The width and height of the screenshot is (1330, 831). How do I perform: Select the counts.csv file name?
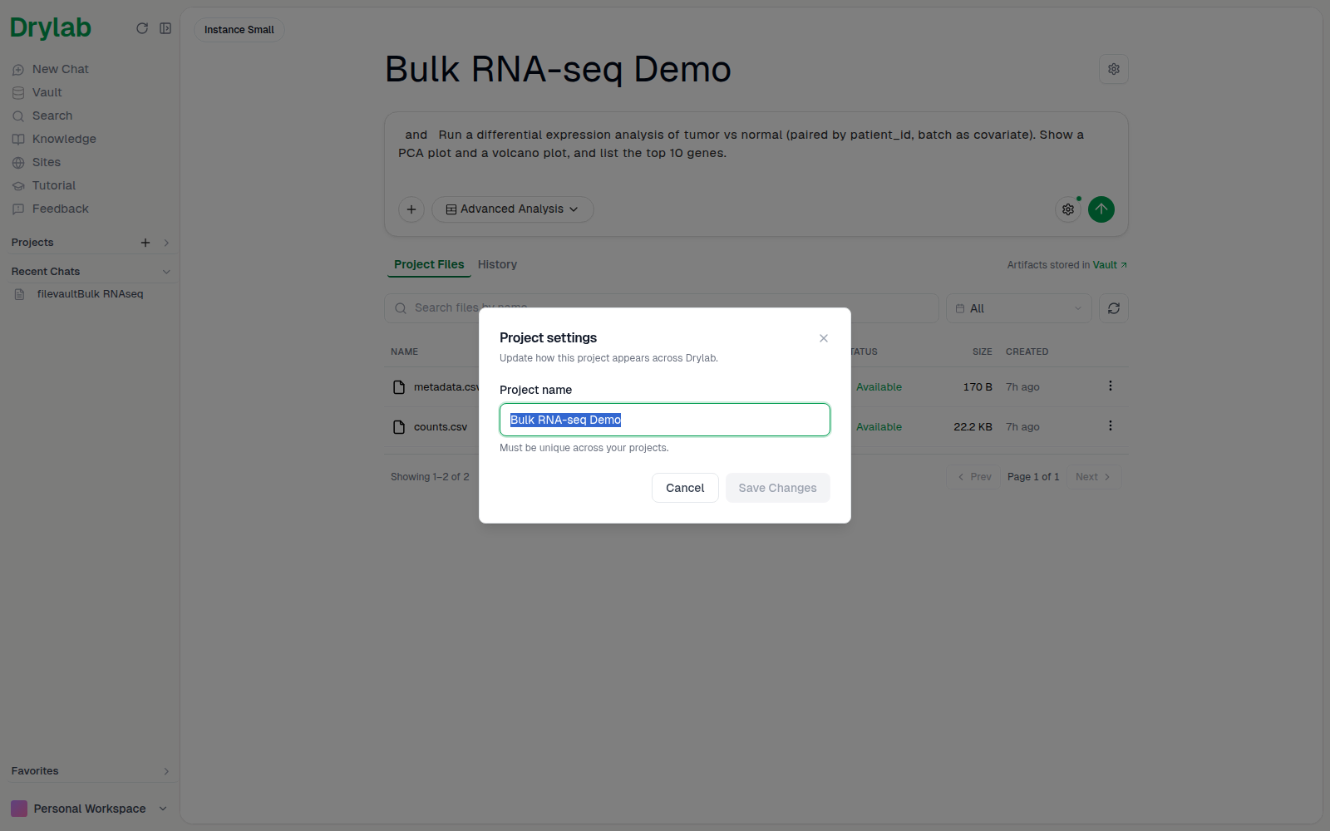pyautogui.click(x=441, y=427)
